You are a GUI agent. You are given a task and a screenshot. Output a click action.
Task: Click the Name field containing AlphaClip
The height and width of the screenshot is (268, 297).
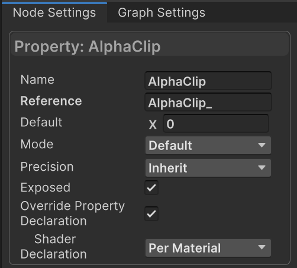coord(208,81)
